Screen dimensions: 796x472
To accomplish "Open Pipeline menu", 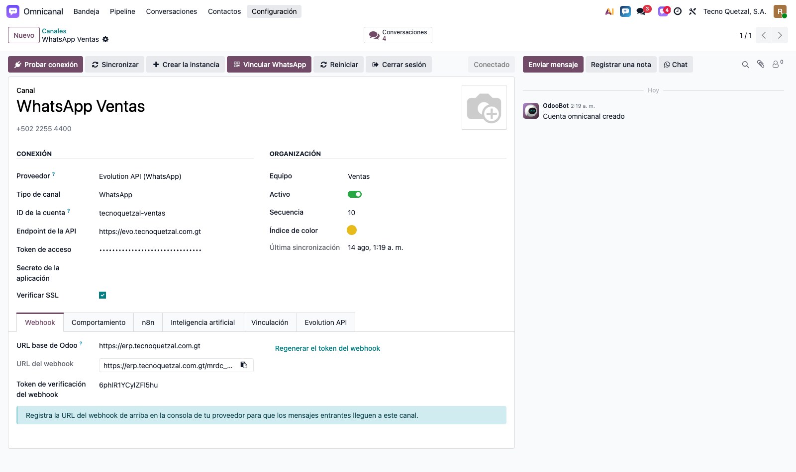I will pyautogui.click(x=122, y=11).
